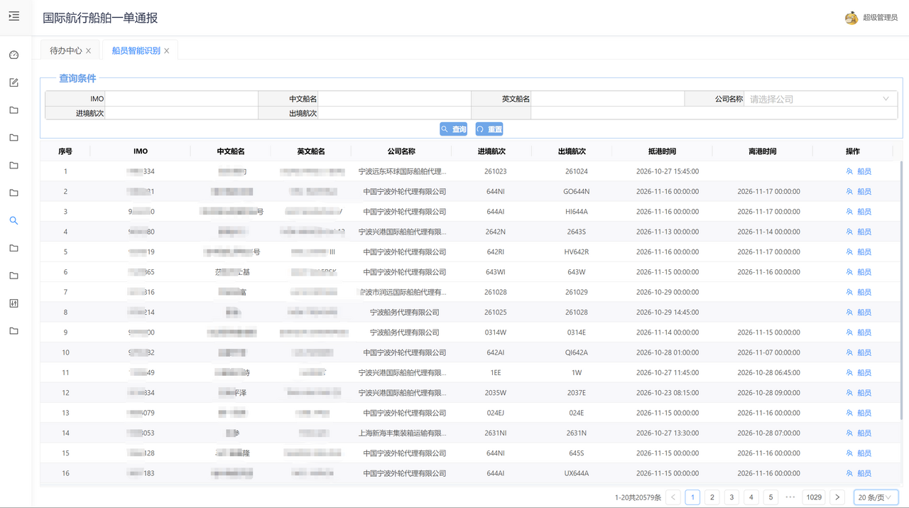Click the IMO column header
909x508 pixels.
pyautogui.click(x=141, y=151)
